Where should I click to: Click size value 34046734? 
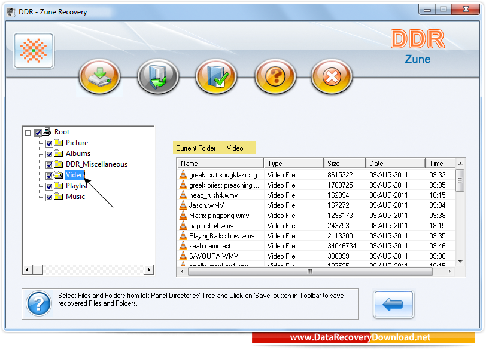coord(342,246)
